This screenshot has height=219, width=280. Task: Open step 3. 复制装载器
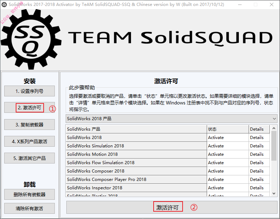[29, 124]
